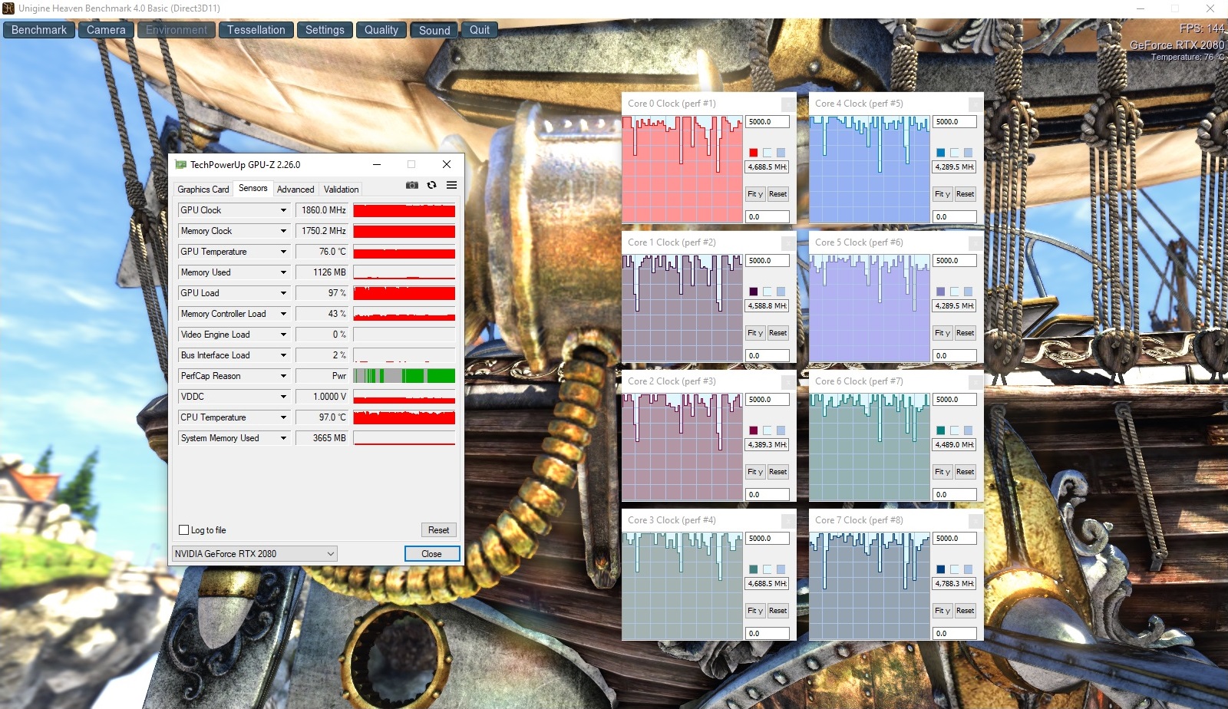Expand the PerfCap Reason dropdown
The image size is (1228, 709).
pyautogui.click(x=283, y=376)
